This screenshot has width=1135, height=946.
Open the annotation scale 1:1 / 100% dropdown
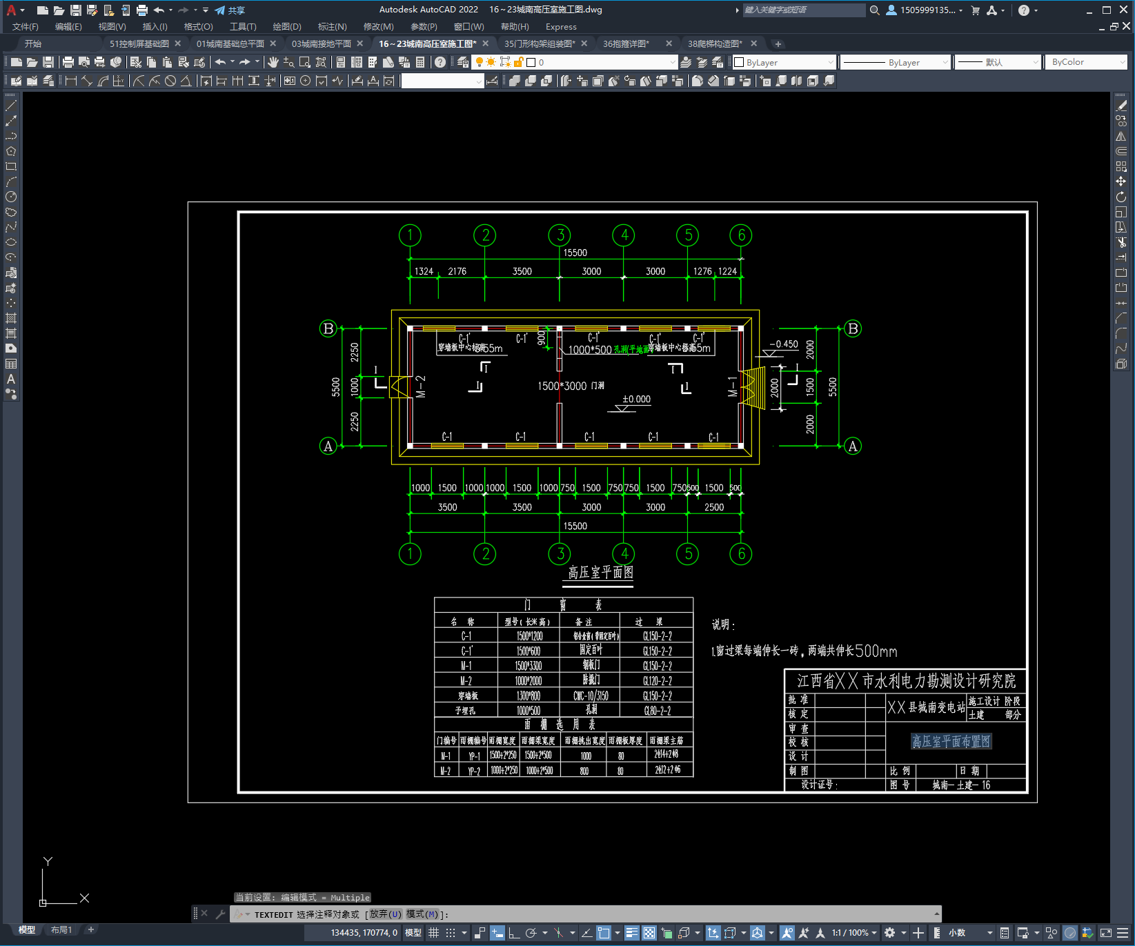coord(854,933)
